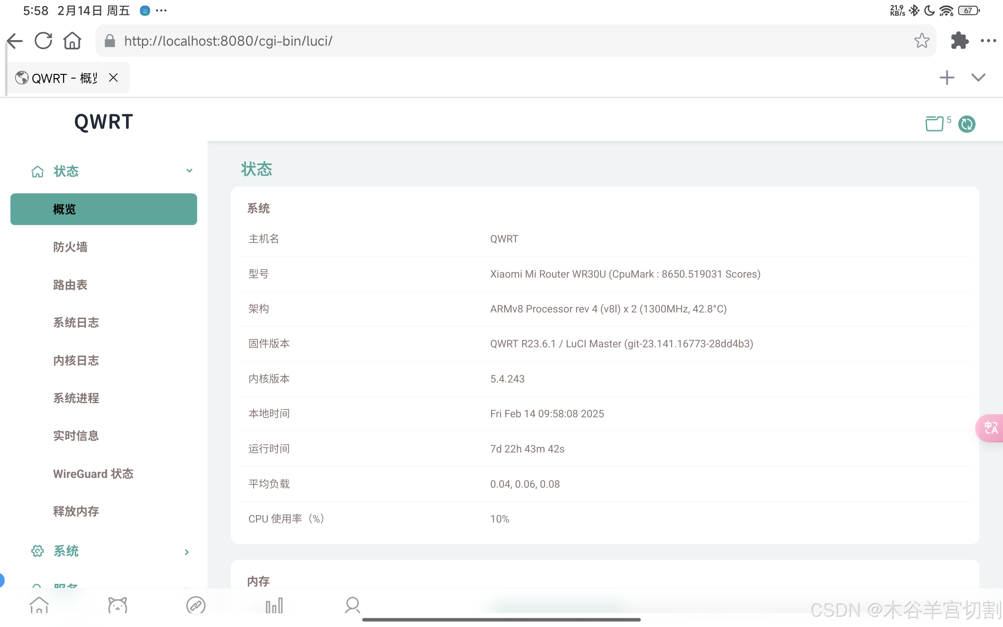Open the tab list dropdown chevron

click(978, 78)
